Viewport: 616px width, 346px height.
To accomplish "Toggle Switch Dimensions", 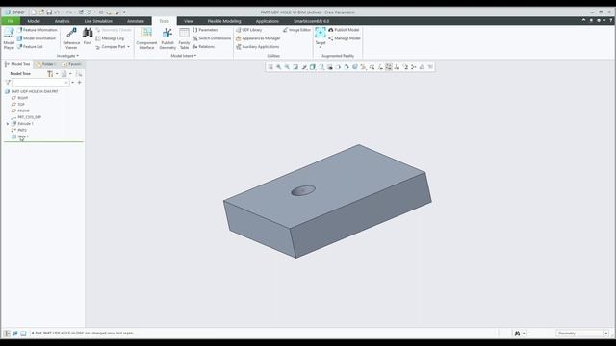I will point(212,38).
